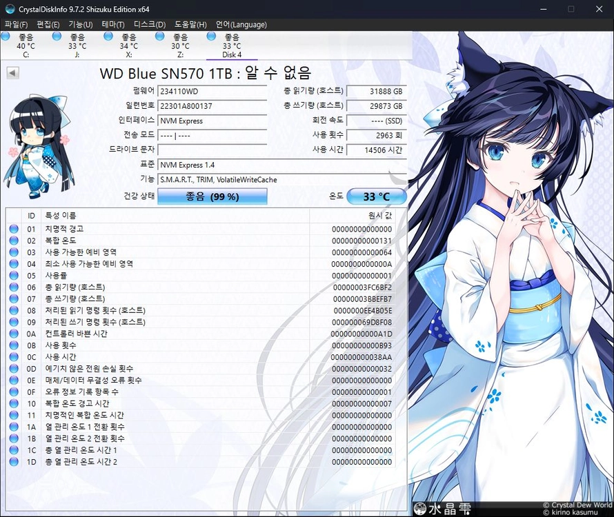Open the 파일(F) menu
Viewport: 614px width, 517px height.
point(16,25)
